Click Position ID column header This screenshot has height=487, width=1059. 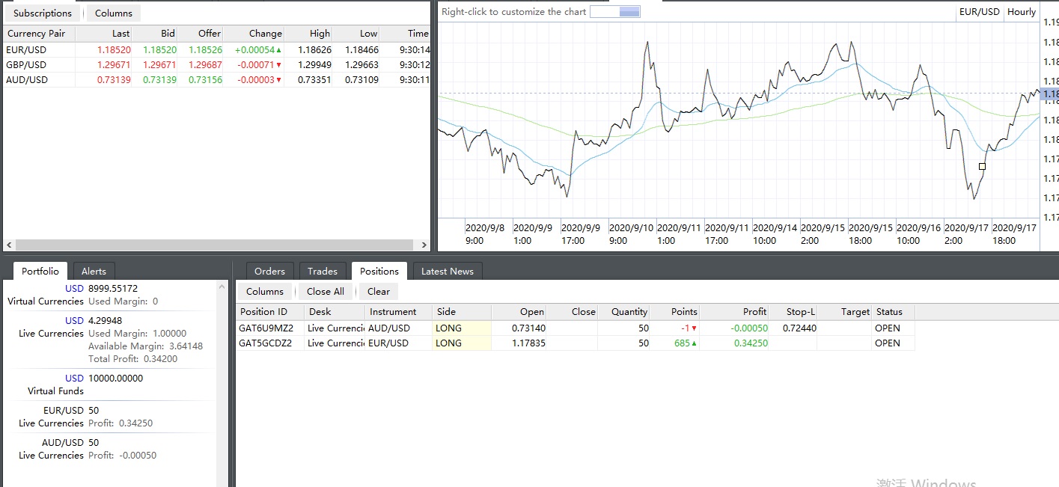click(270, 312)
